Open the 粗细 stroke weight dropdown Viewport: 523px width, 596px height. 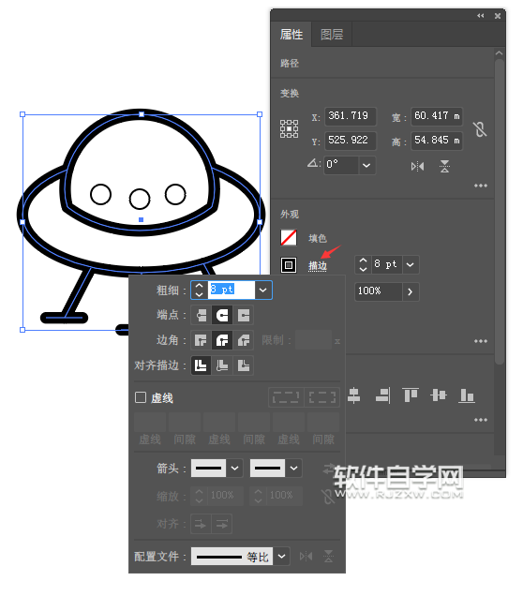[263, 290]
